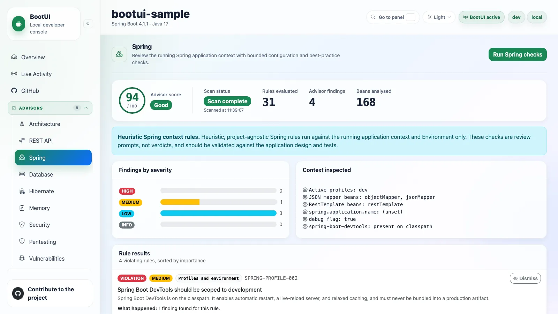Click the Vulnerabilities bug icon

[x=22, y=258]
